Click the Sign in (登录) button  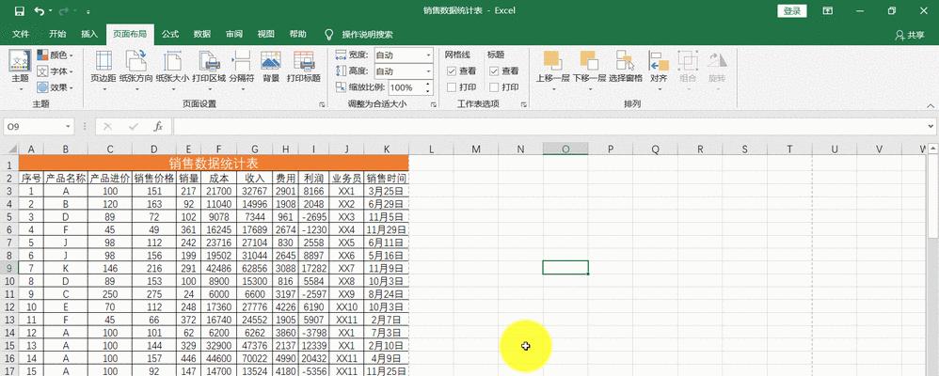[791, 10]
